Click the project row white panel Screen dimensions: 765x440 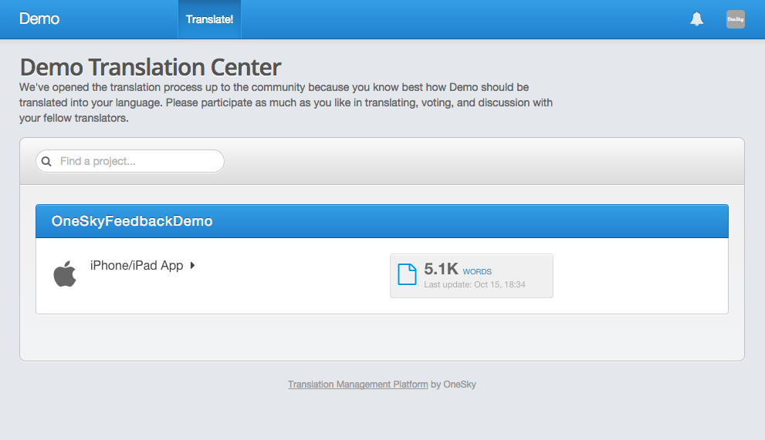pos(382,276)
